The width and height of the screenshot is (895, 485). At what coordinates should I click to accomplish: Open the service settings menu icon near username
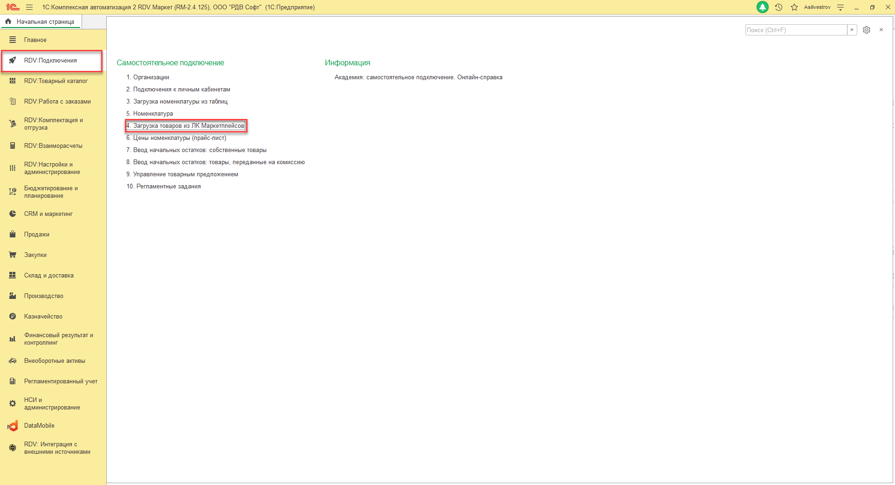(840, 7)
